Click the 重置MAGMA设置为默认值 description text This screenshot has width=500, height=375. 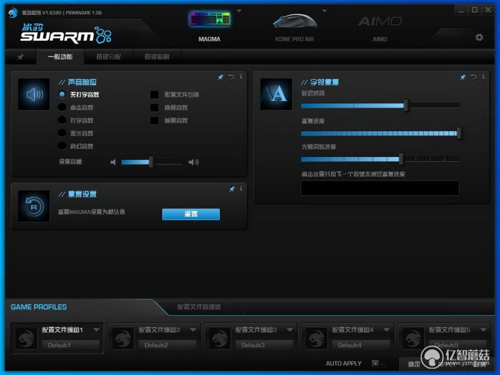[x=91, y=212]
